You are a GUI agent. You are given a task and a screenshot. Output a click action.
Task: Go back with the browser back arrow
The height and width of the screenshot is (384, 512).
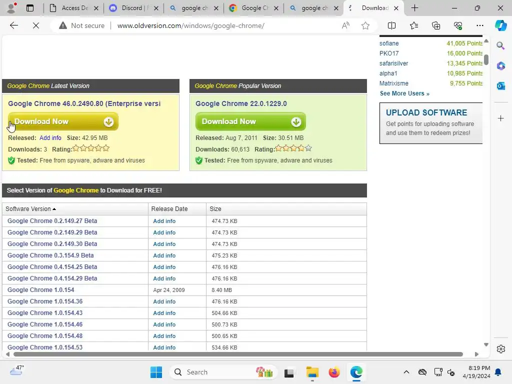tap(13, 25)
